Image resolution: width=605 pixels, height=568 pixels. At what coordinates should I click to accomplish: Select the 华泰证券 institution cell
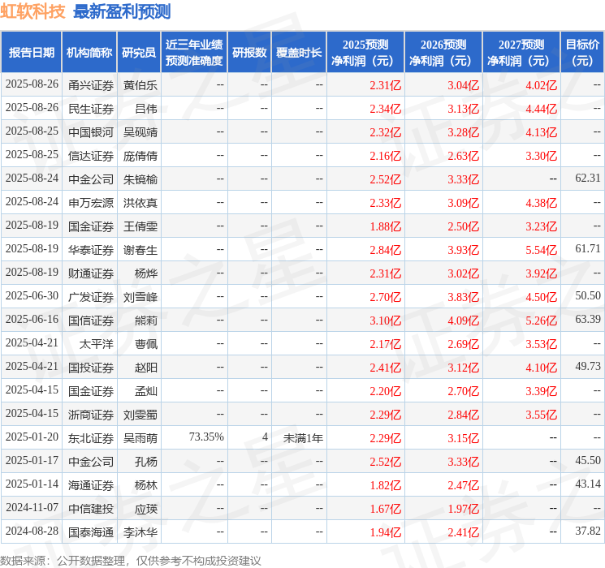pyautogui.click(x=91, y=250)
